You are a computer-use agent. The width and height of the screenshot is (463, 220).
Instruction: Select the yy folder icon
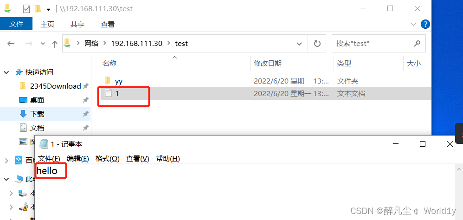(x=108, y=80)
